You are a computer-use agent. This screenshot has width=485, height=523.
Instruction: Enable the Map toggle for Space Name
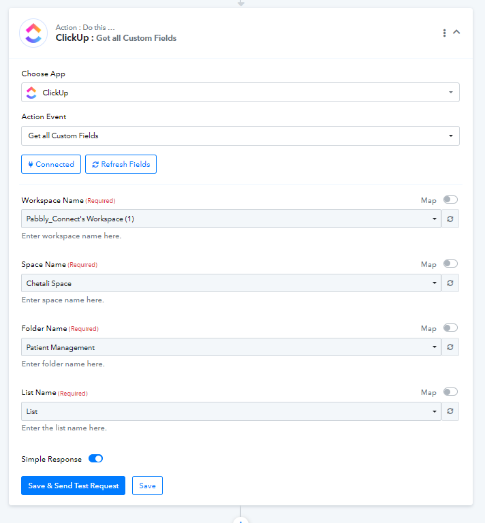pos(450,264)
